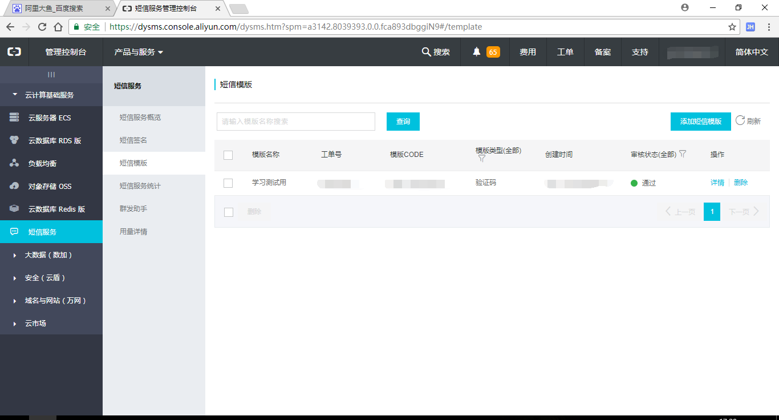Bookmark this page with star icon
779x420 pixels.
click(x=732, y=27)
